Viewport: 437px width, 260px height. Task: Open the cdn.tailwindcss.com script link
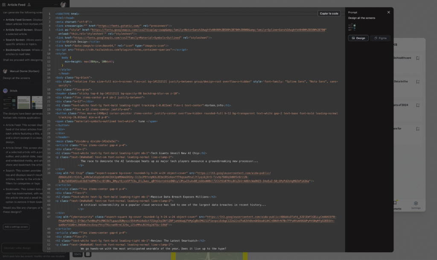point(124,50)
